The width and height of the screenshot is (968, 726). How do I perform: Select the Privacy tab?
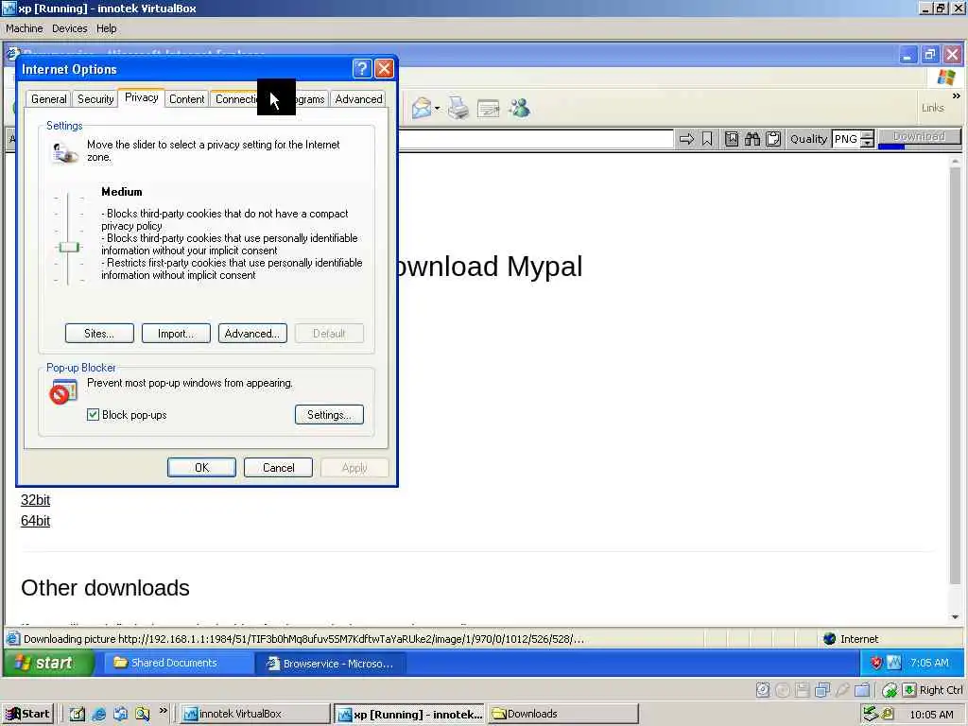(142, 97)
